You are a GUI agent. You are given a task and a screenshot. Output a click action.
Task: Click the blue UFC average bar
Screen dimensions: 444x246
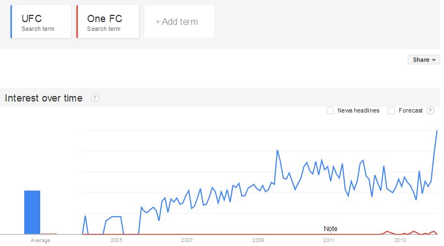33,212
